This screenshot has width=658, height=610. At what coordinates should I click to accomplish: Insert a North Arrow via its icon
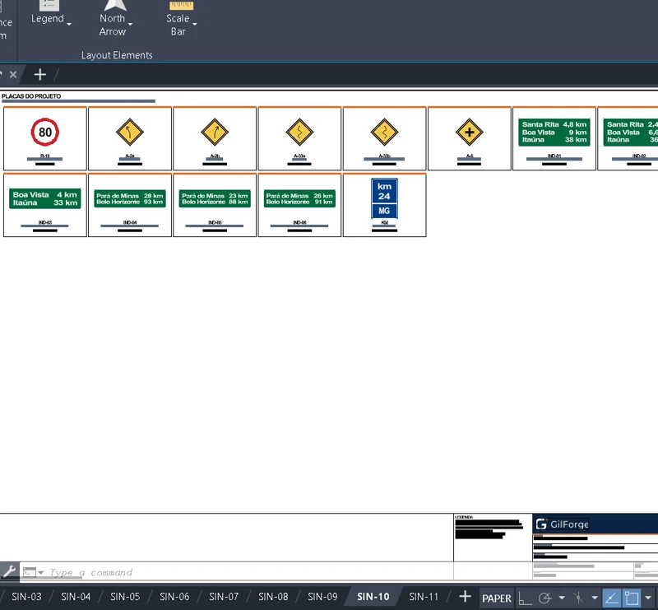[115, 5]
